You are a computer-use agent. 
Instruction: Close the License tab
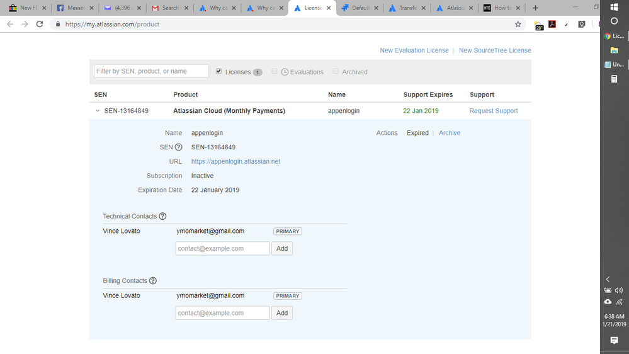tap(329, 8)
